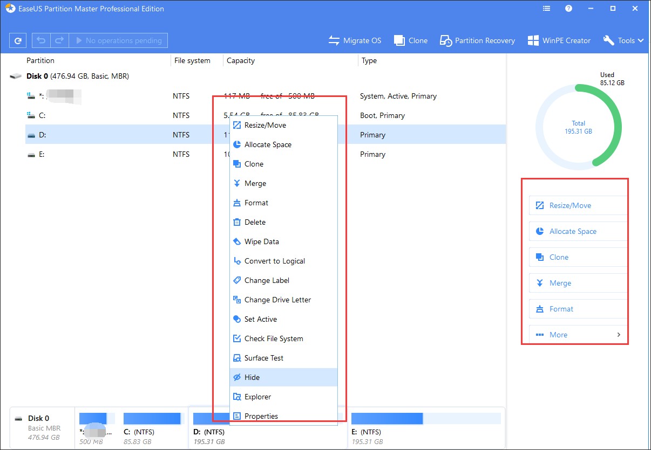
Task: Open the Migrate OS tool
Action: tap(355, 40)
